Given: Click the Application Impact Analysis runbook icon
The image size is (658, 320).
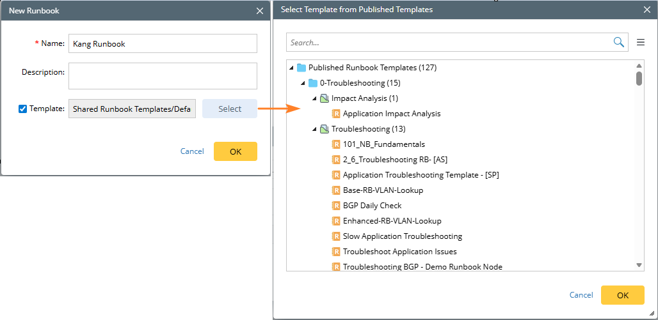Looking at the screenshot, I should (336, 114).
